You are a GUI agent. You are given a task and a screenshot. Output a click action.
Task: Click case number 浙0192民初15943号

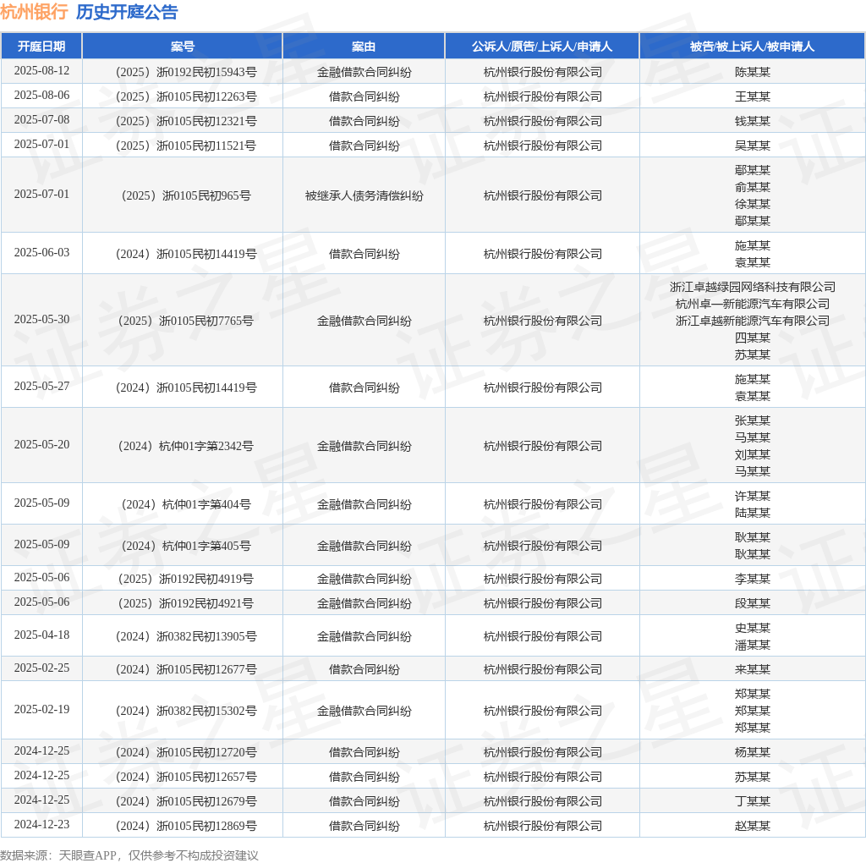186,73
